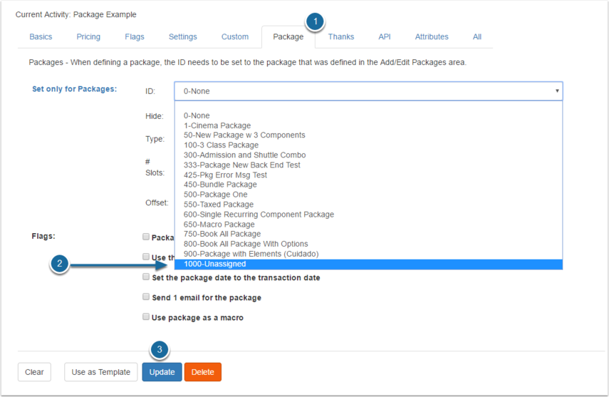Choose 450-Bundle Package option
Image resolution: width=609 pixels, height=397 pixels.
coord(368,185)
